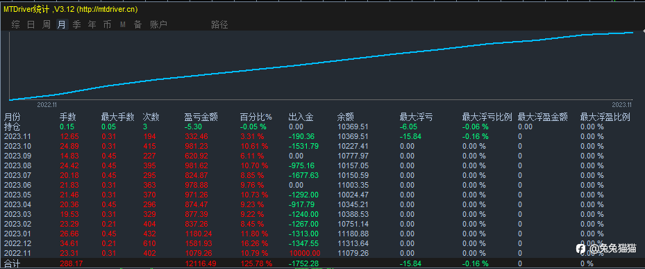This screenshot has height=269, width=645.
Task: Open the mtdriver.cn link in title
Action: pos(108,9)
